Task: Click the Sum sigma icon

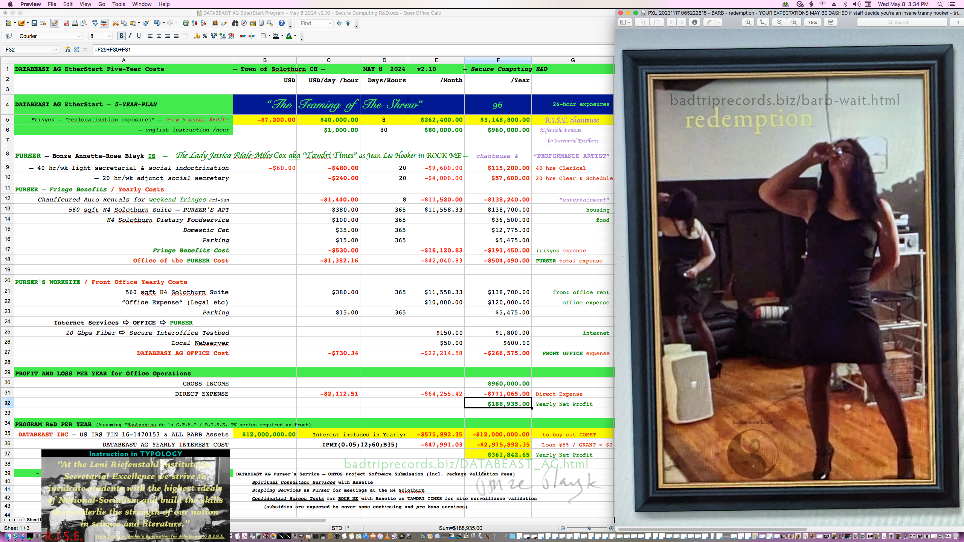Action: tap(76, 50)
